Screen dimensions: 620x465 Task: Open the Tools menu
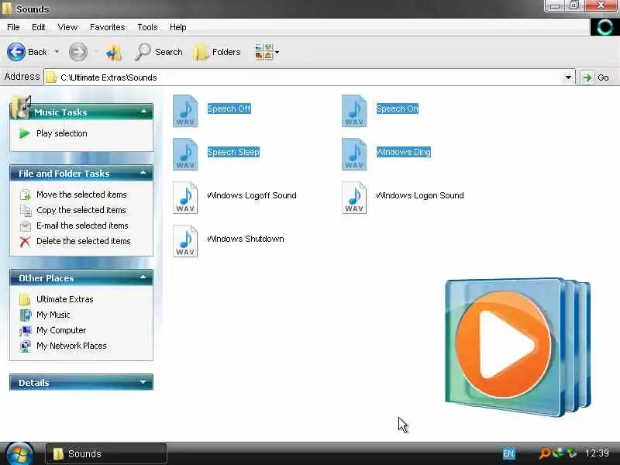click(x=147, y=27)
